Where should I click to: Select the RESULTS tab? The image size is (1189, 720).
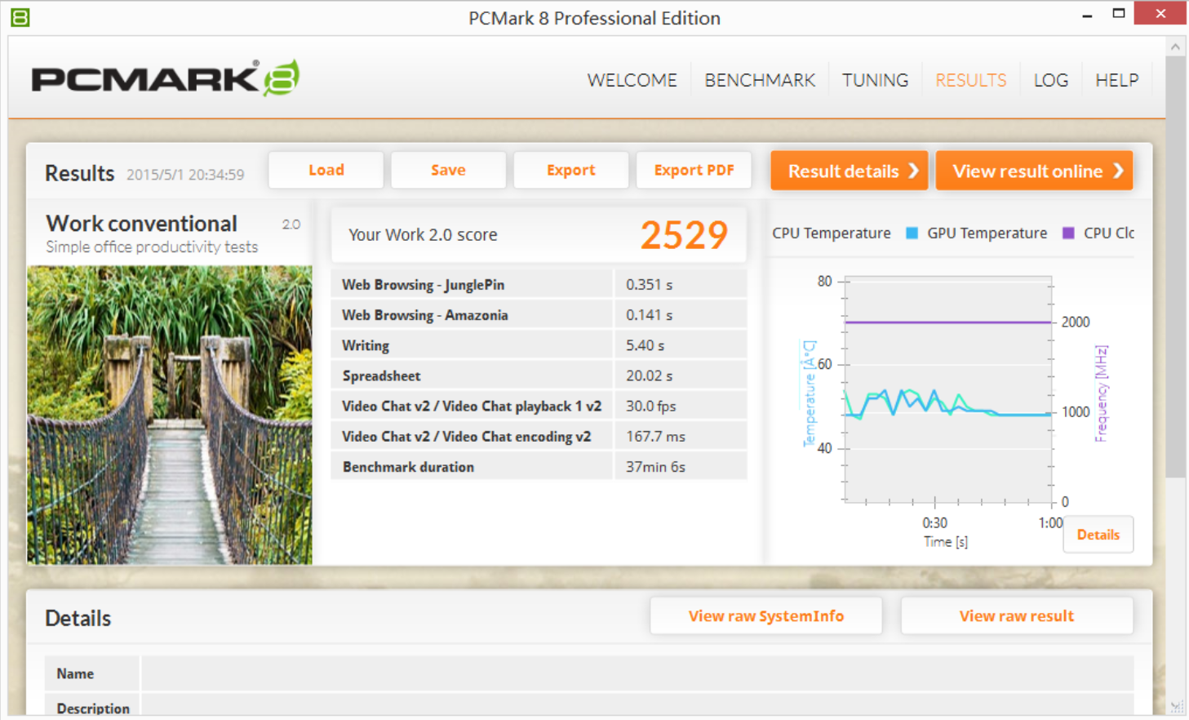click(970, 80)
